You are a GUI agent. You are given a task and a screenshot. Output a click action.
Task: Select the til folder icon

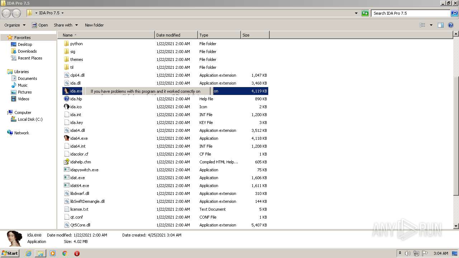(66, 67)
